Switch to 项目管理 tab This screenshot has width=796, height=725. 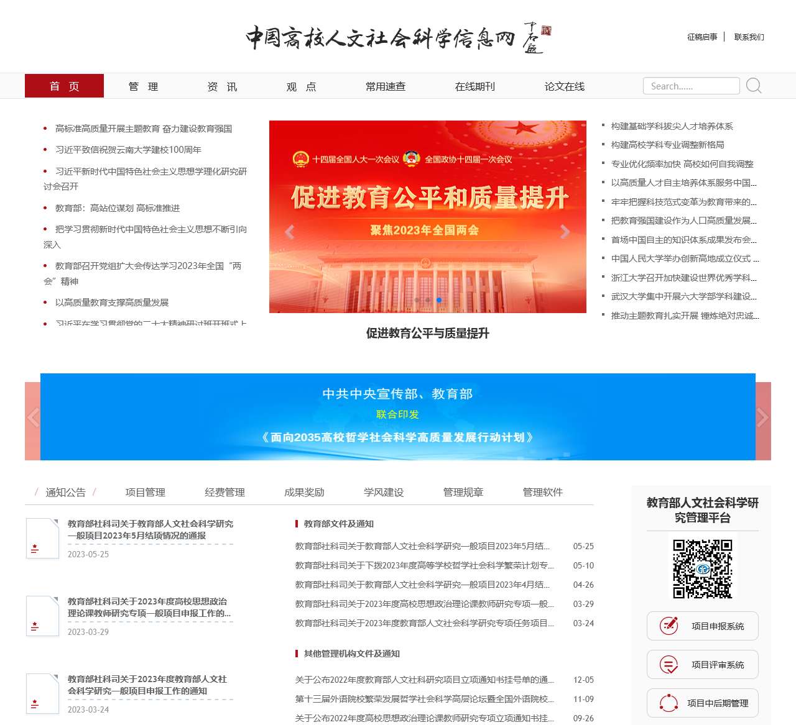coord(146,492)
